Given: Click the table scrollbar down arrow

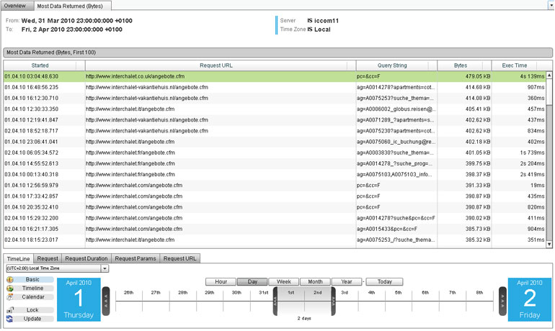Looking at the screenshot, I should point(549,244).
